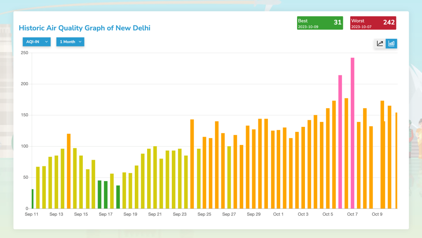Screen dimensions: 422x238
Task: Click the Sep 19 x-axis label
Action: (130, 215)
